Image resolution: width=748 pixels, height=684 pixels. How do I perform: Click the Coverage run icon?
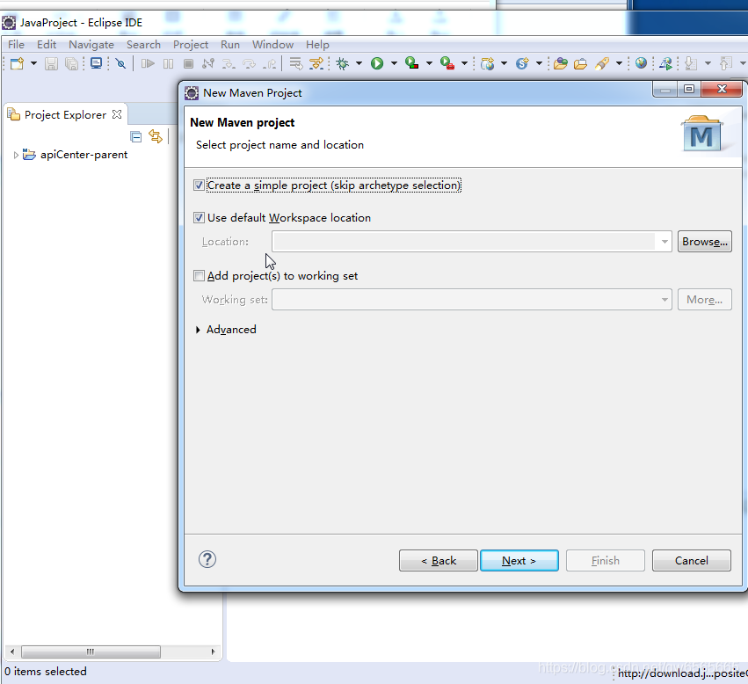click(x=412, y=63)
